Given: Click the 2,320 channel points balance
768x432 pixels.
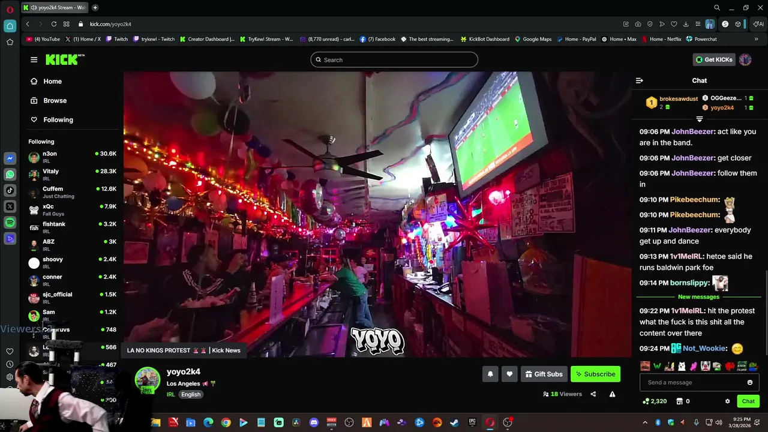Looking at the screenshot, I should [655, 401].
